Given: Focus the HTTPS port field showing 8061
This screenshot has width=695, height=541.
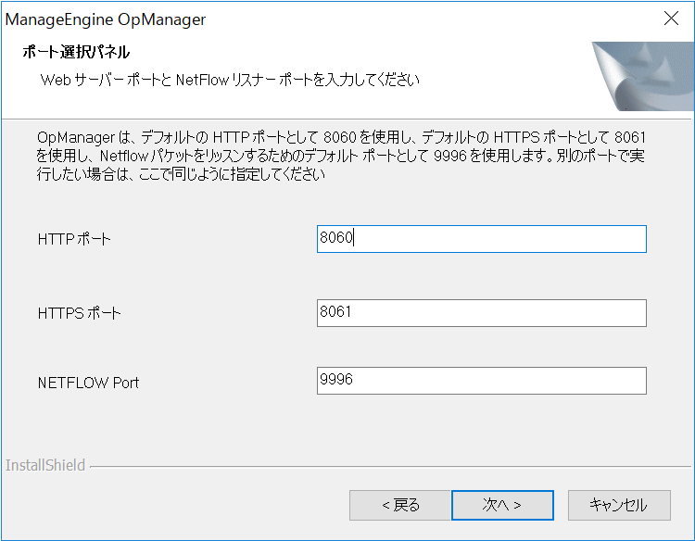Looking at the screenshot, I should point(481,313).
